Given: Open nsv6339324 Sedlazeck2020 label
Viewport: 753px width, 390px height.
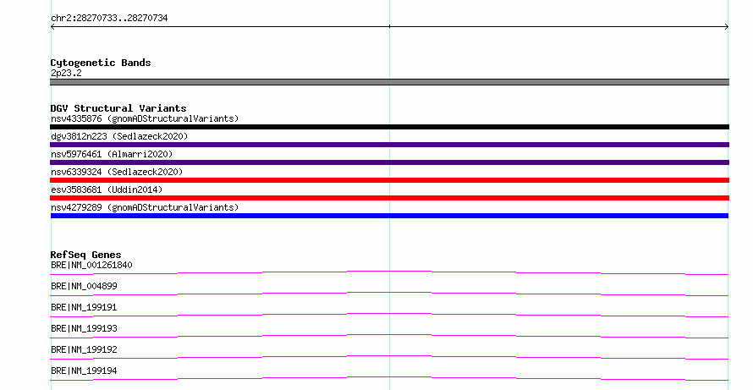Looking at the screenshot, I should [x=117, y=172].
